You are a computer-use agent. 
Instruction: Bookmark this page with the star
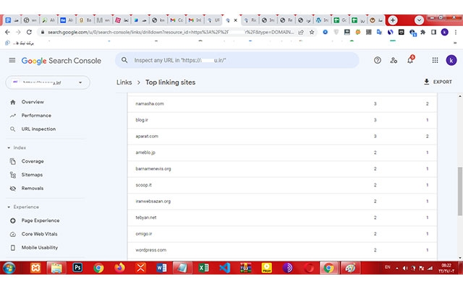click(312, 32)
